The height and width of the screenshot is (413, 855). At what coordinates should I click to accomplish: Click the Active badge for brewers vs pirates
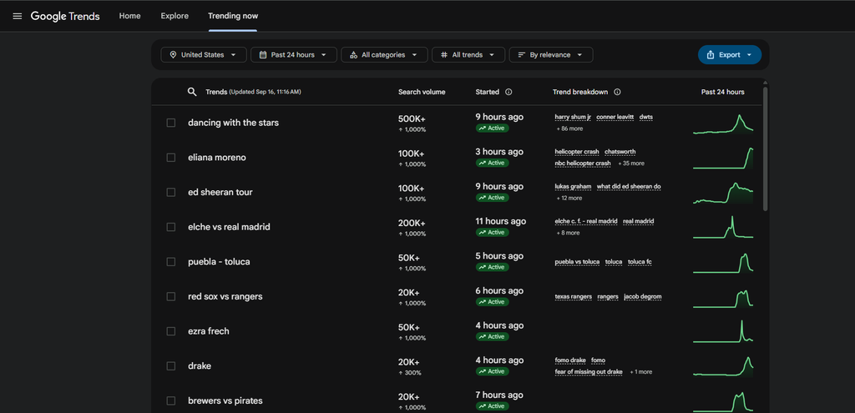pyautogui.click(x=492, y=406)
